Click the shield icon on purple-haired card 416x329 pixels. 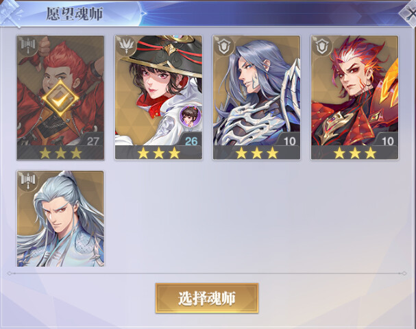(x=224, y=47)
